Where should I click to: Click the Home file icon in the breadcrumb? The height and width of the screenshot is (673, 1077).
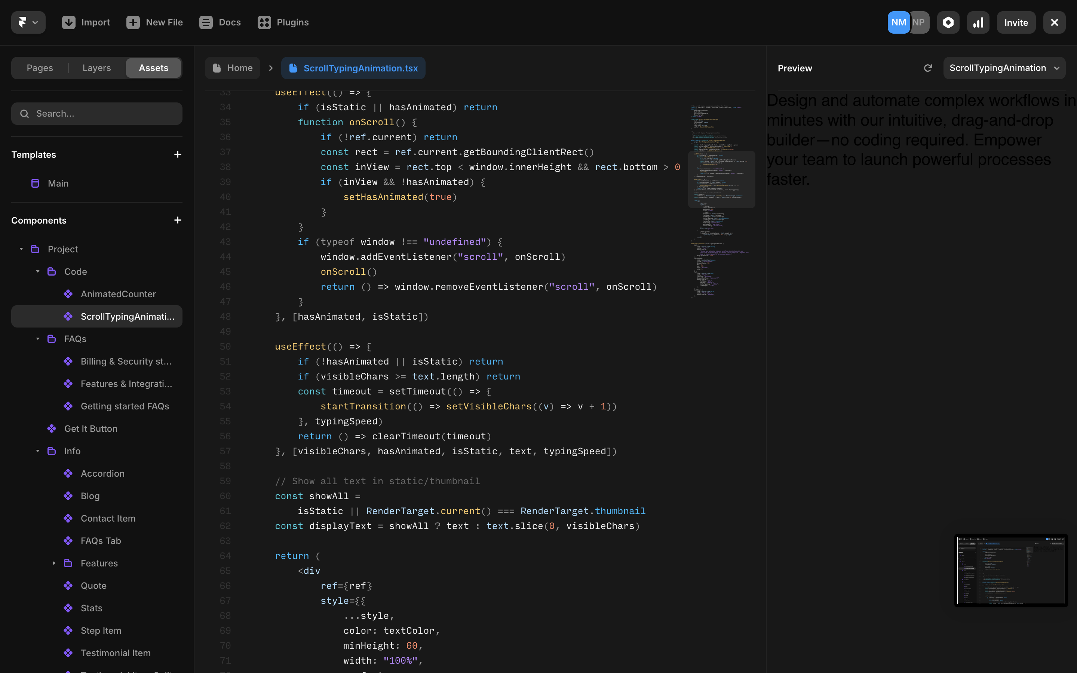click(217, 68)
